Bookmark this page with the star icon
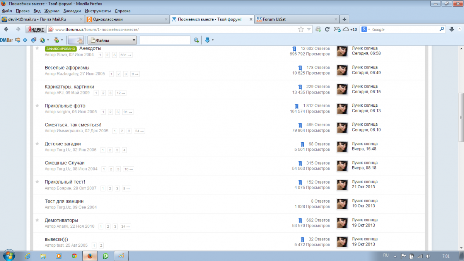 click(301, 29)
